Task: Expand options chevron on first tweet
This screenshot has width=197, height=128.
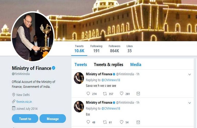Action: 190,74
